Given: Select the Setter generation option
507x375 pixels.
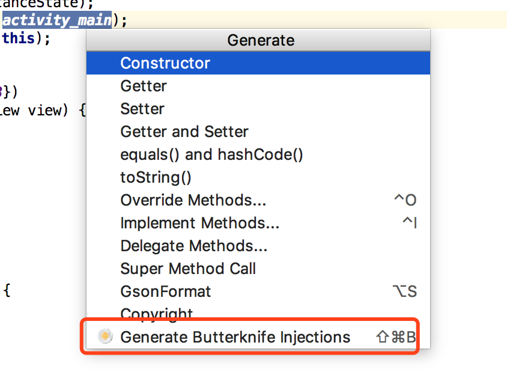Looking at the screenshot, I should coord(142,109).
